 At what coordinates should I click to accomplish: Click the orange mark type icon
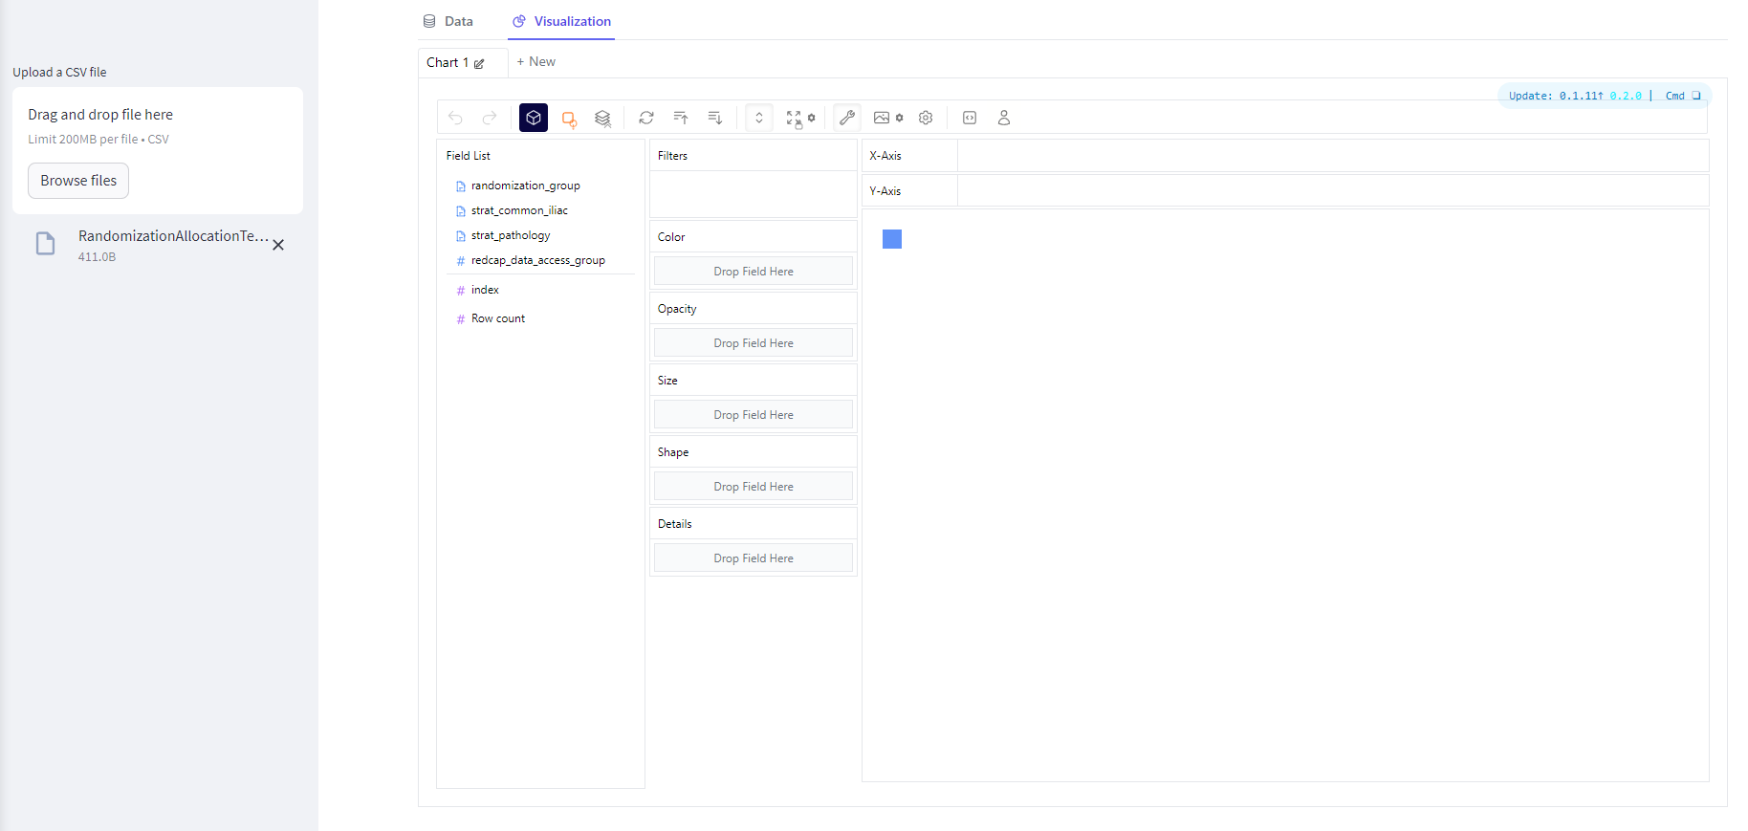pos(569,119)
